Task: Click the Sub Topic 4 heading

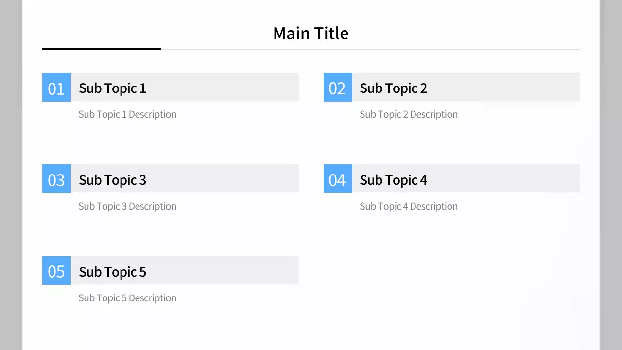Action: pyautogui.click(x=393, y=180)
